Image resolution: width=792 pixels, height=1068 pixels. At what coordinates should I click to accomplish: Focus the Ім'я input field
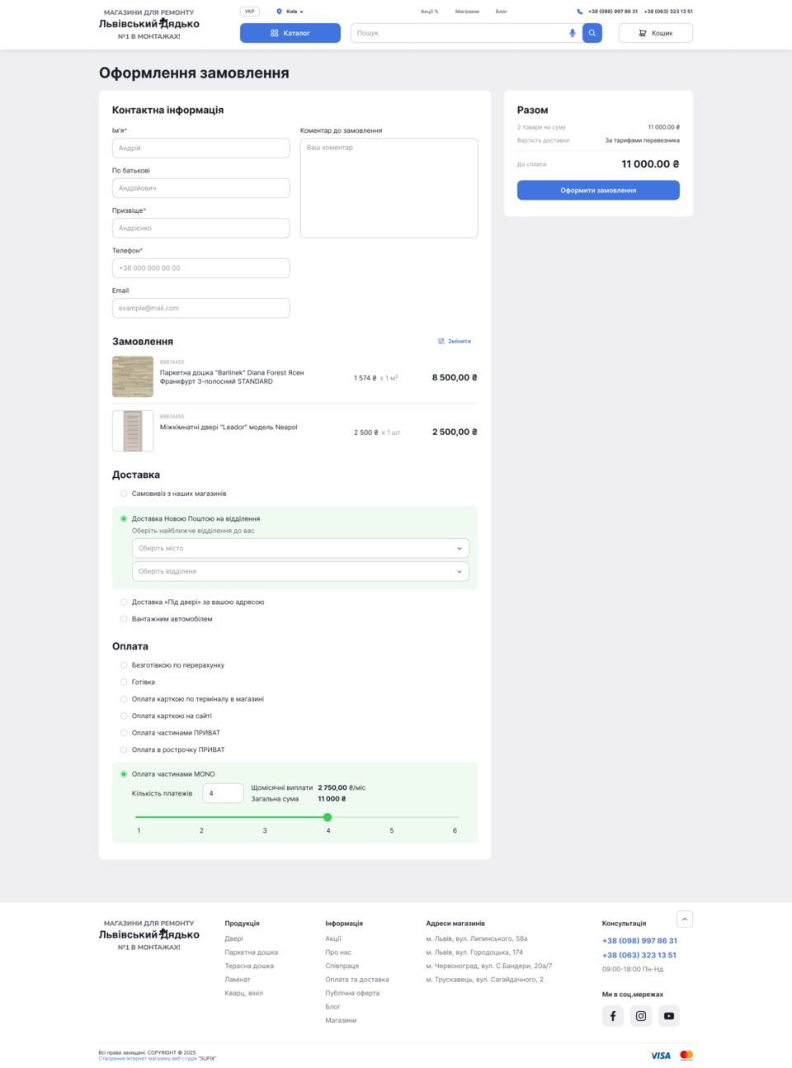click(201, 148)
